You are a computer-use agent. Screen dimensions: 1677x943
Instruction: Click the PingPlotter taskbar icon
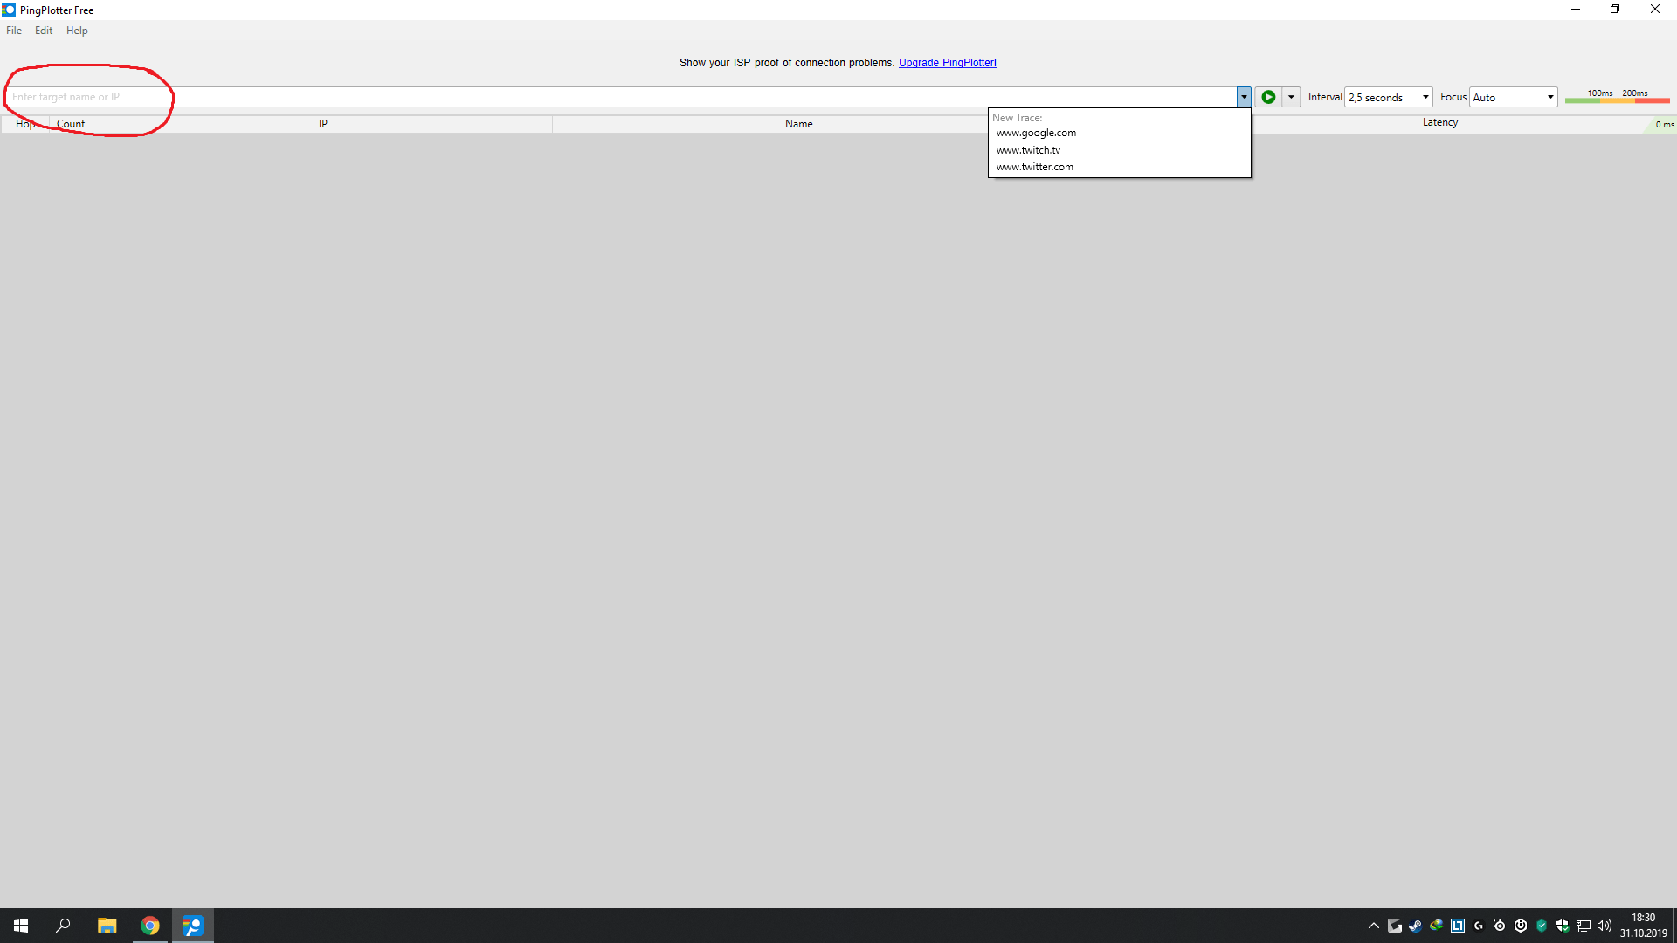tap(193, 926)
